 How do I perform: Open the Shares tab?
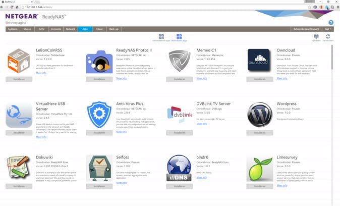point(27,29)
